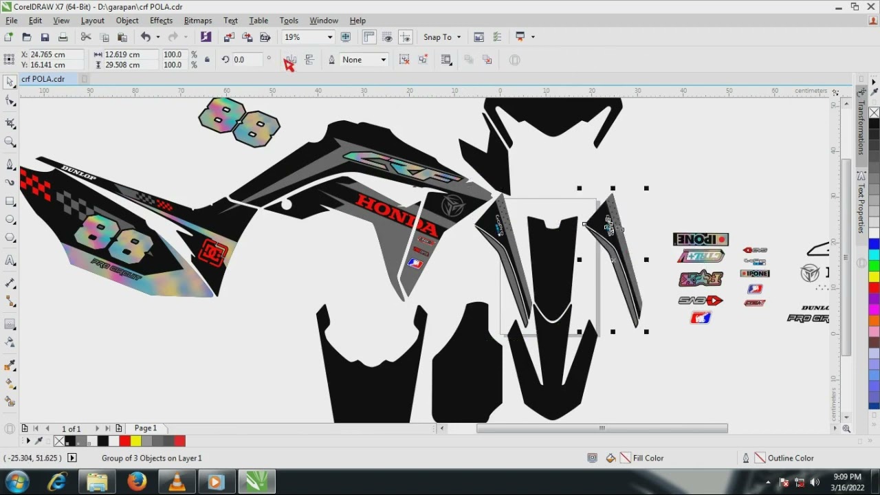
Task: Cut selection using the scissors icon
Action: (x=87, y=37)
